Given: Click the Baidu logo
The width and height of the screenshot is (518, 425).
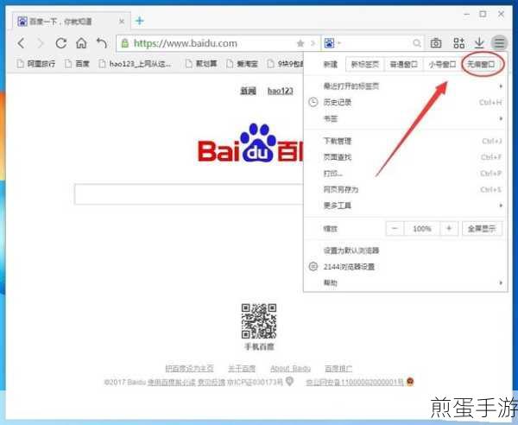Looking at the screenshot, I should [250, 143].
